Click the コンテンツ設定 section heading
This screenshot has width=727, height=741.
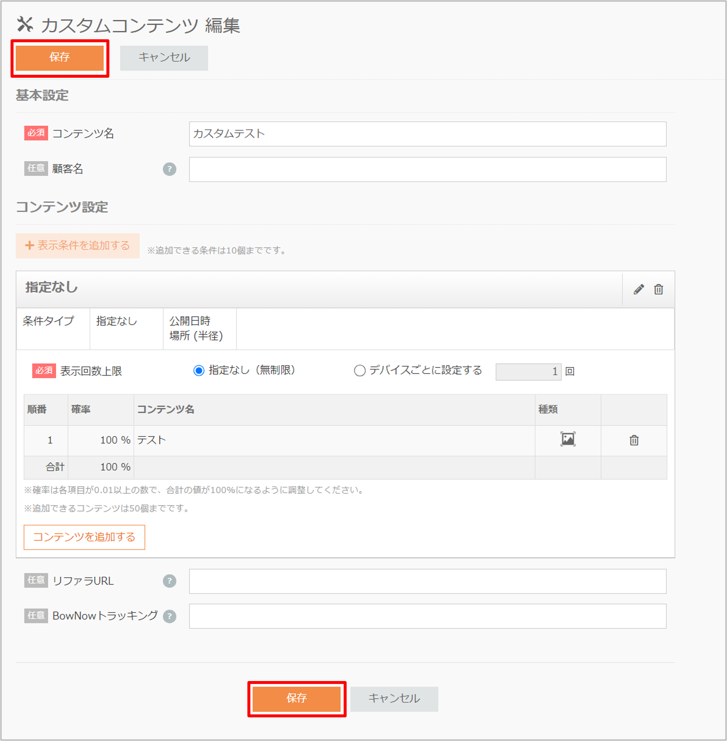point(62,207)
